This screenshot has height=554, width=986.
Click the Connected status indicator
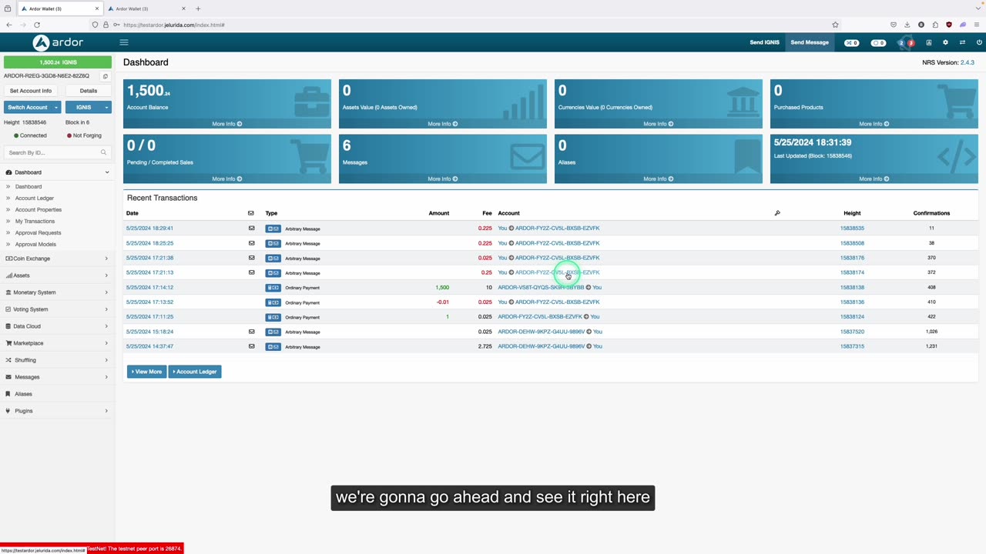click(31, 135)
